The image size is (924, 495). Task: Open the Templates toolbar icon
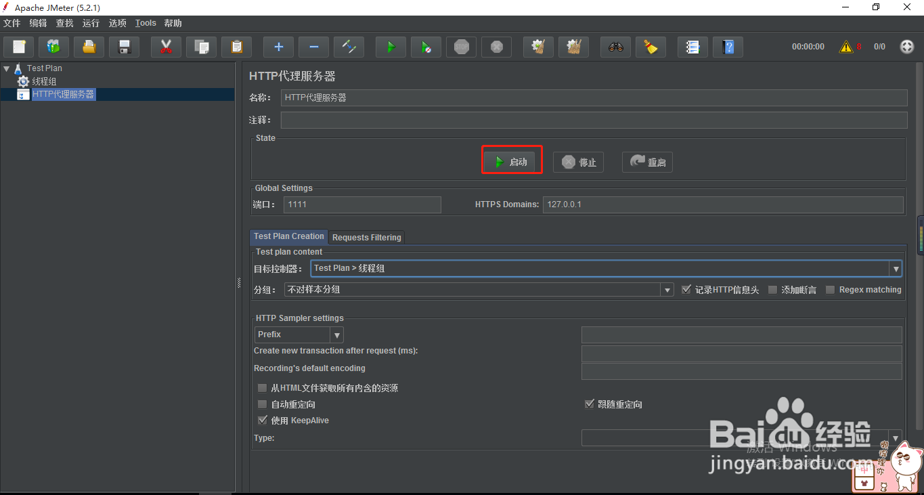point(53,47)
